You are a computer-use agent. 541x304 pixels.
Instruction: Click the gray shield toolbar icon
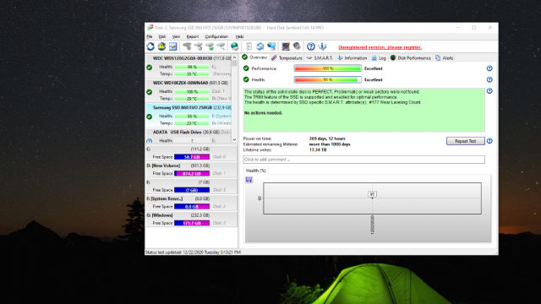coord(297,46)
